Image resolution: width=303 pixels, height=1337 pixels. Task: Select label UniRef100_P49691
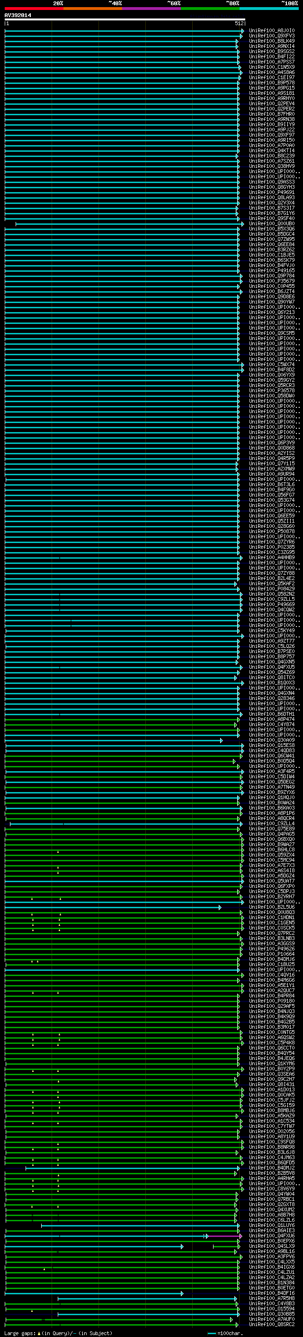tap(272, 192)
